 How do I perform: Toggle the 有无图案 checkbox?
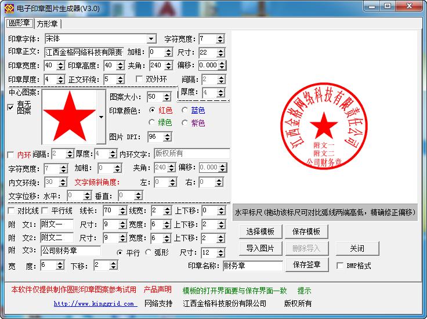point(10,107)
